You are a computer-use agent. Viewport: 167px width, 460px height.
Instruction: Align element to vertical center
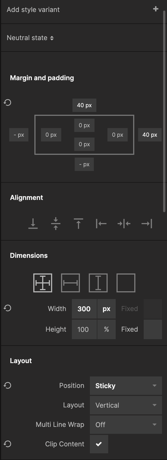[56, 224]
